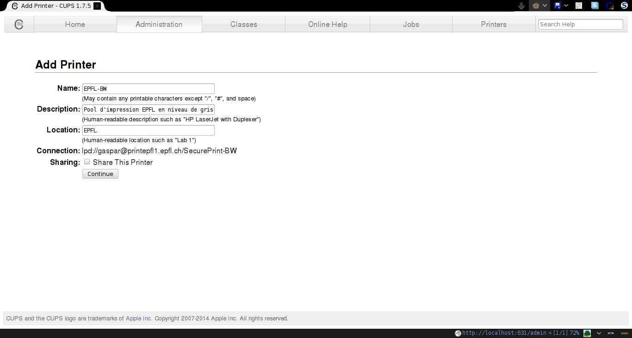Click the blue C icon in toolbar
This screenshot has height=338, width=632.
[609, 6]
